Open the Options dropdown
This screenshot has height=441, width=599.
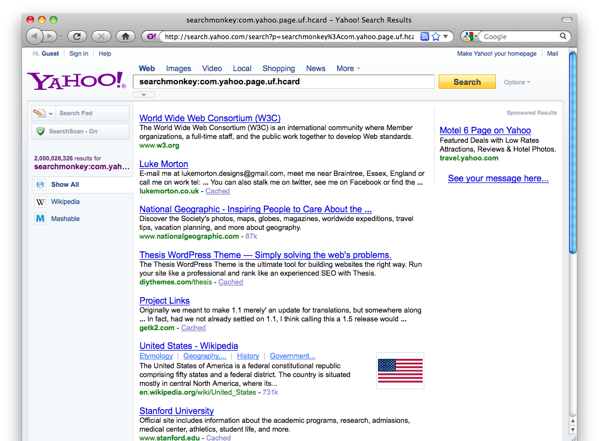coord(517,82)
